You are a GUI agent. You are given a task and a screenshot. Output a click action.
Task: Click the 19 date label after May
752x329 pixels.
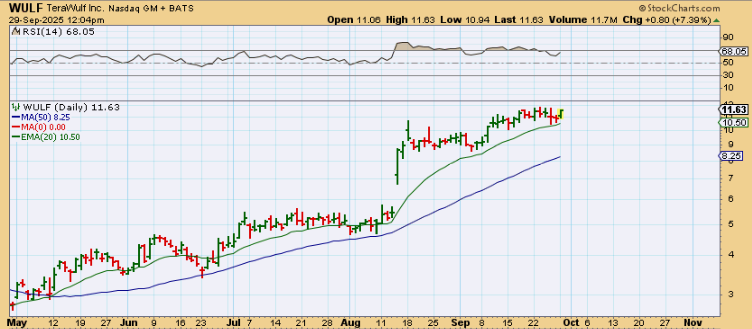80,323
